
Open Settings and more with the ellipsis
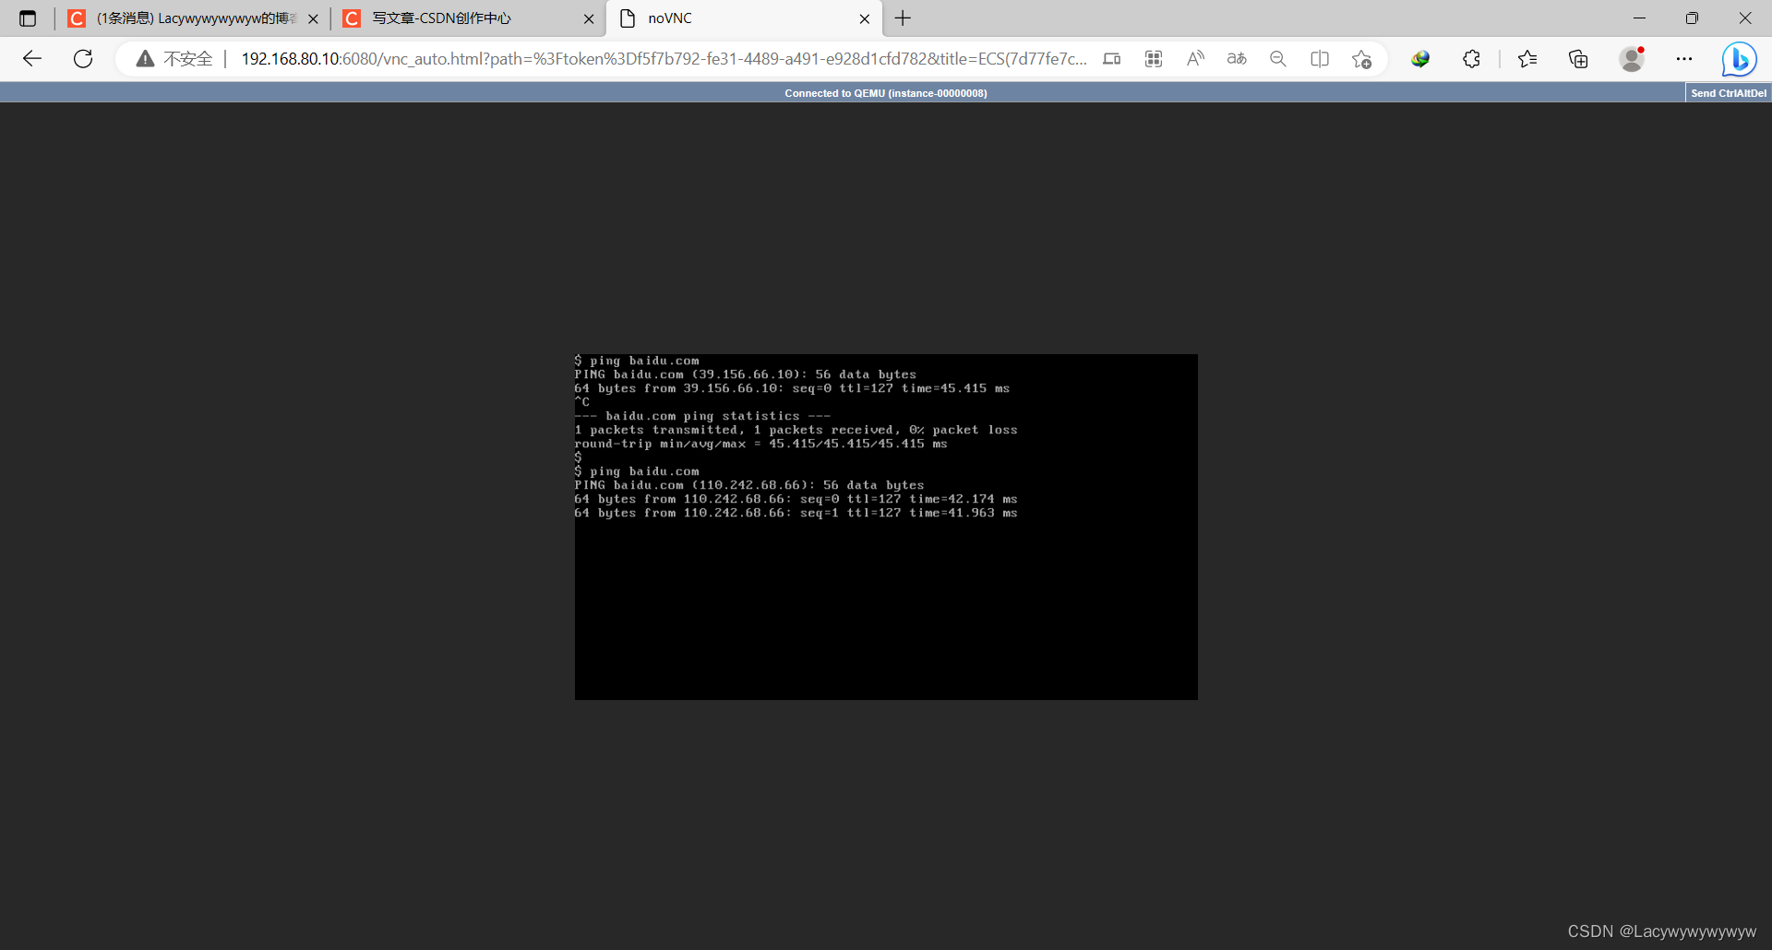tap(1684, 58)
